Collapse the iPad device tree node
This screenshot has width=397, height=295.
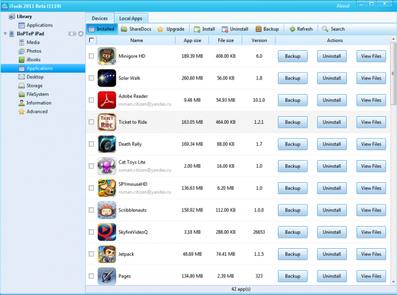(x=5, y=34)
